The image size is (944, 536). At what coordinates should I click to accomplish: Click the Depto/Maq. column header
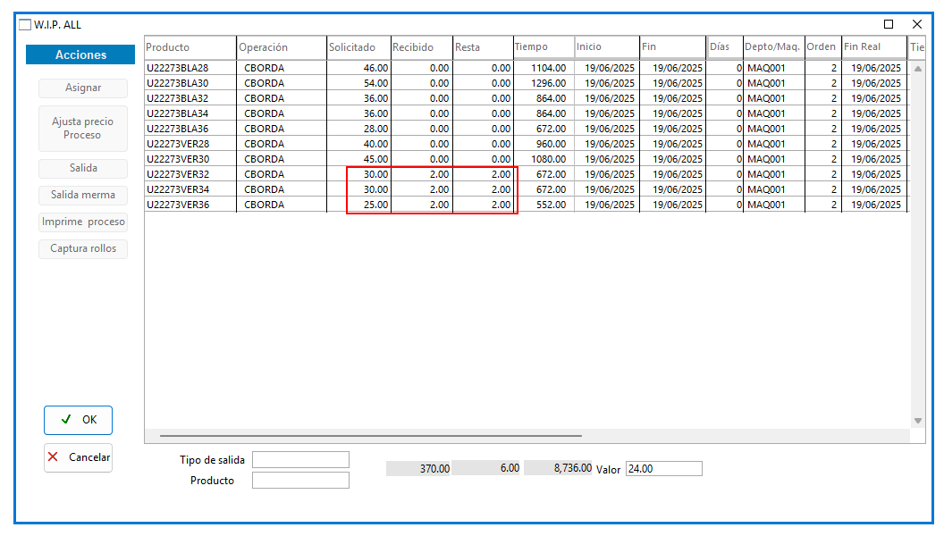[x=774, y=47]
